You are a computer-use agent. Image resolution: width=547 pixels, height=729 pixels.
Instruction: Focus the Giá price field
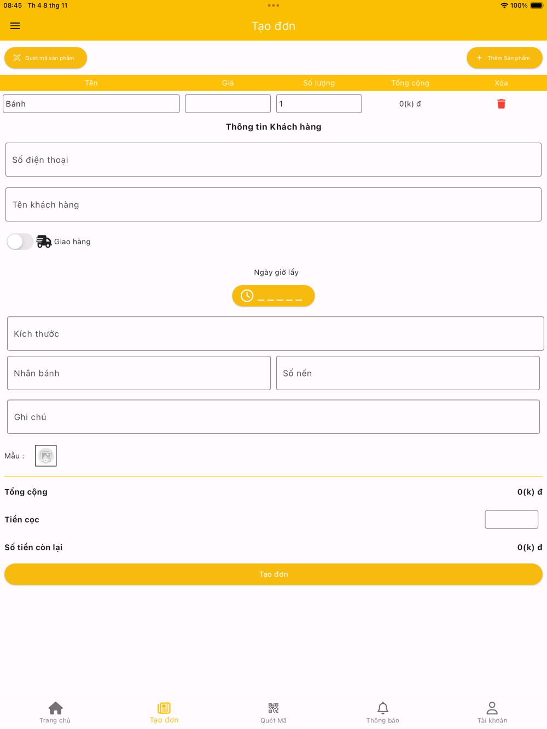pyautogui.click(x=228, y=104)
